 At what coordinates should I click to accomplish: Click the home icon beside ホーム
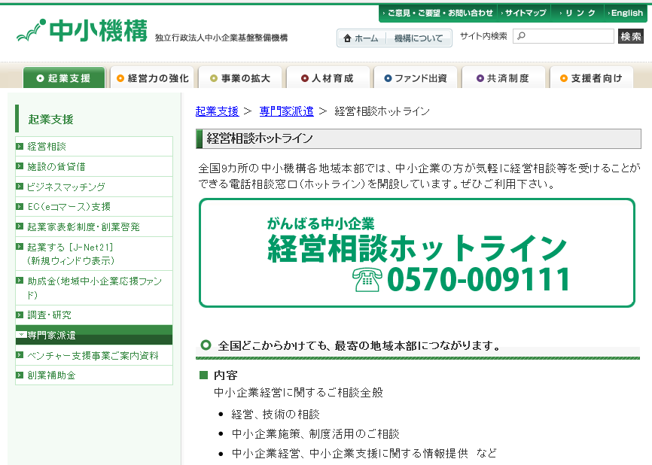pyautogui.click(x=347, y=38)
